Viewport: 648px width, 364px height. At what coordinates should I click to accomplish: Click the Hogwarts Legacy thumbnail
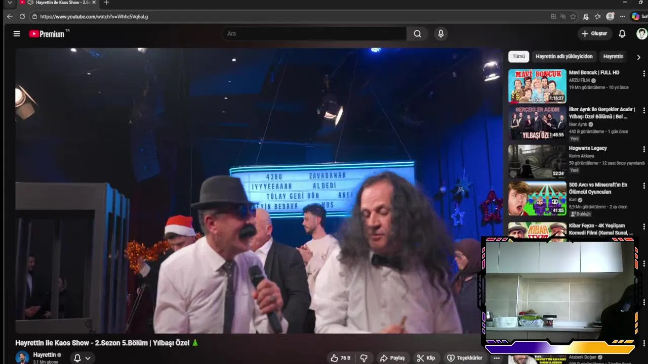pos(537,161)
